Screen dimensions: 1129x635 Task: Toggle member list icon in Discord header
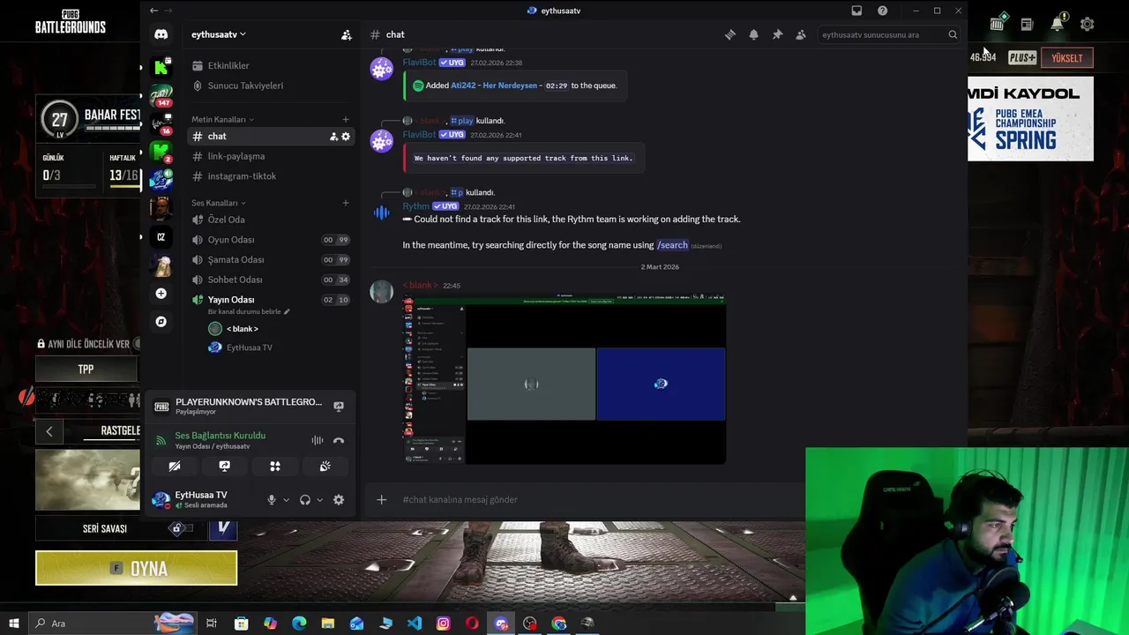[801, 34]
